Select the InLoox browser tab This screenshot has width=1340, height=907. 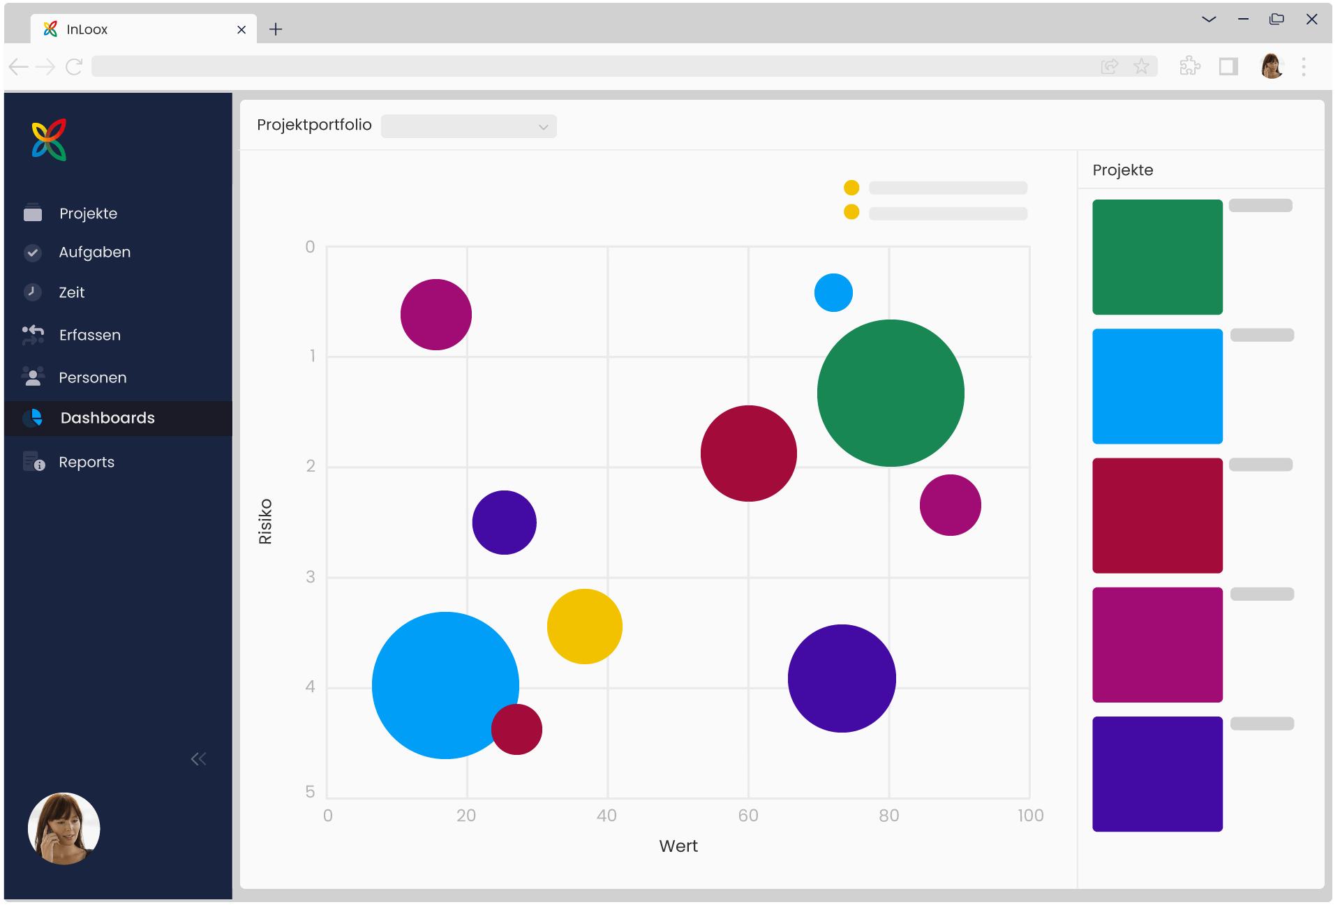coord(144,29)
